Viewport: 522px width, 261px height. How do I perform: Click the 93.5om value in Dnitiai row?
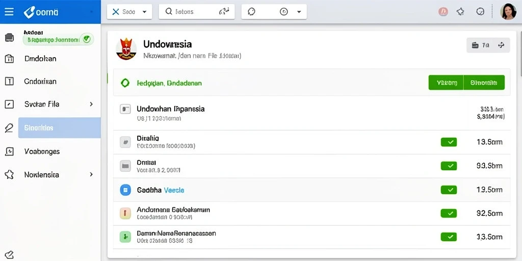tap(489, 166)
